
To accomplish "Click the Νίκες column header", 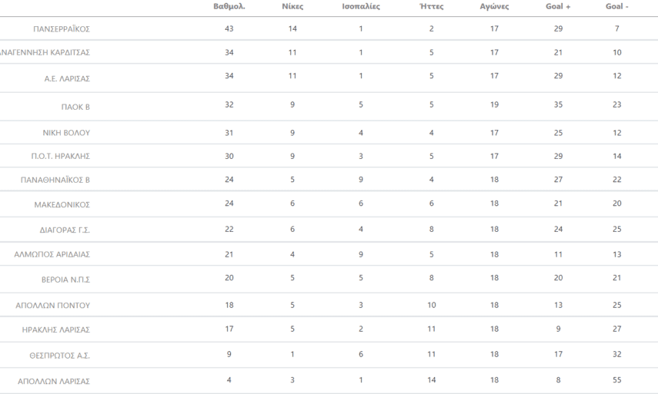I will point(292,7).
